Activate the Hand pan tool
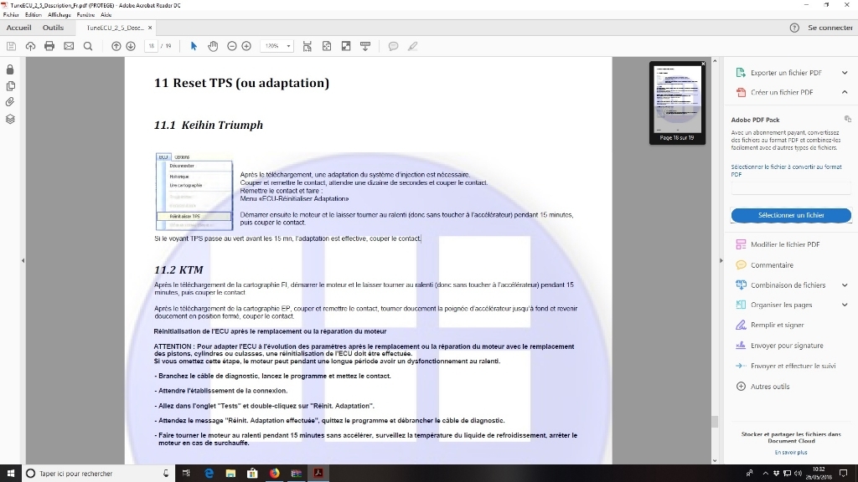 (x=213, y=47)
